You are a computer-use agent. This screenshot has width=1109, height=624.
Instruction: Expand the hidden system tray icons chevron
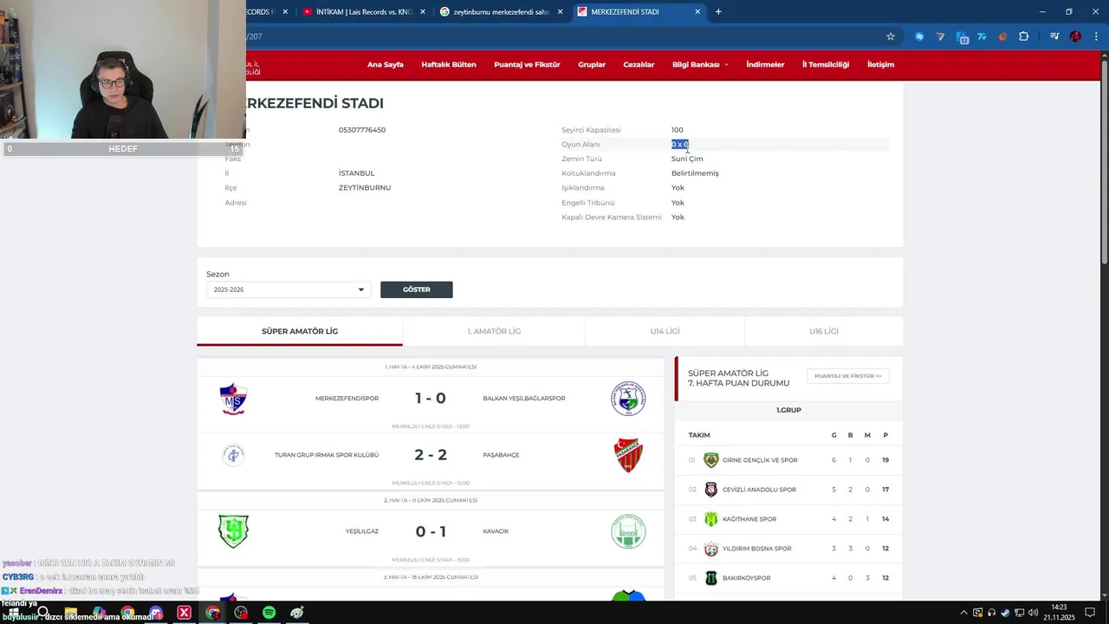(x=964, y=613)
